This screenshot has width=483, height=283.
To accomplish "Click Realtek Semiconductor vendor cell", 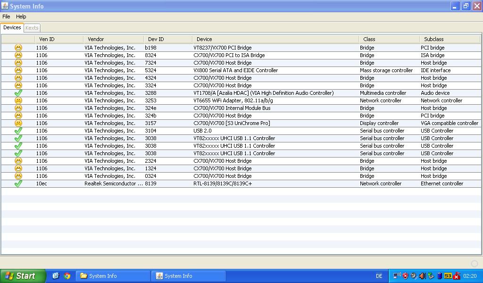I will click(x=114, y=183).
